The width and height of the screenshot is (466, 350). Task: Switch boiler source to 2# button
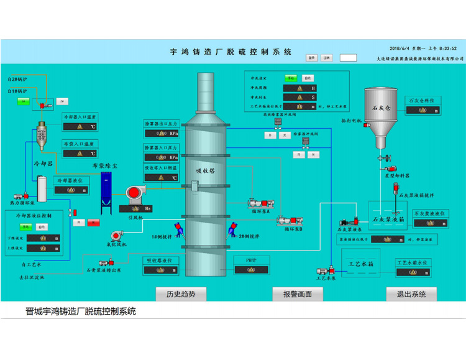62,101
